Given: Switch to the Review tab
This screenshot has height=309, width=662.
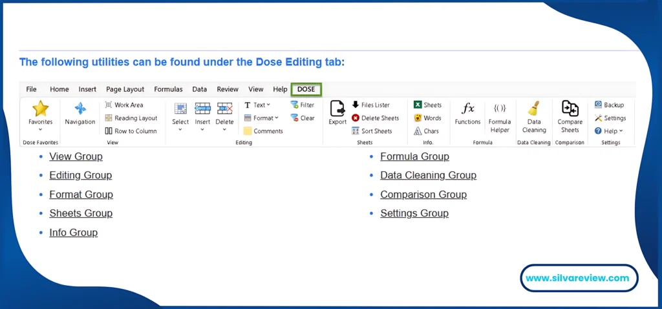Looking at the screenshot, I should tap(228, 89).
